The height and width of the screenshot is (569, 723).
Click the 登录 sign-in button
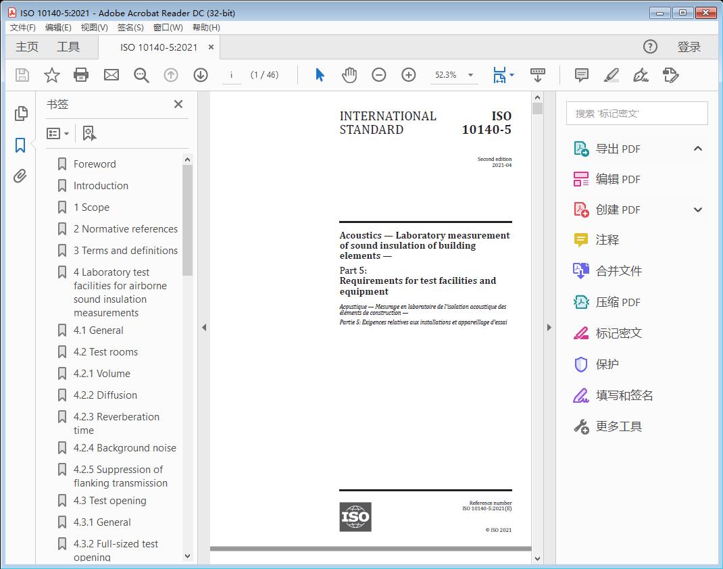click(689, 47)
